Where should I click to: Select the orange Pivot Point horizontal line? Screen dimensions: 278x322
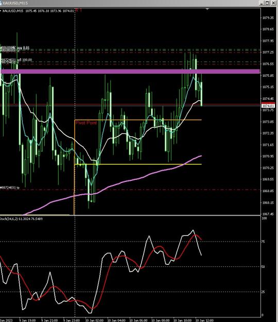138,120
